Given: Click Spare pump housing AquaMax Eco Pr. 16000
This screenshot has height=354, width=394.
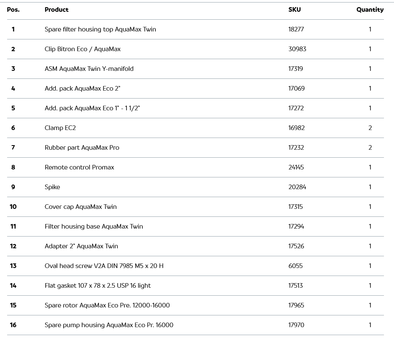Looking at the screenshot, I should [x=109, y=325].
